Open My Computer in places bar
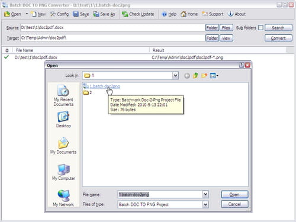The image size is (296, 222). click(63, 172)
